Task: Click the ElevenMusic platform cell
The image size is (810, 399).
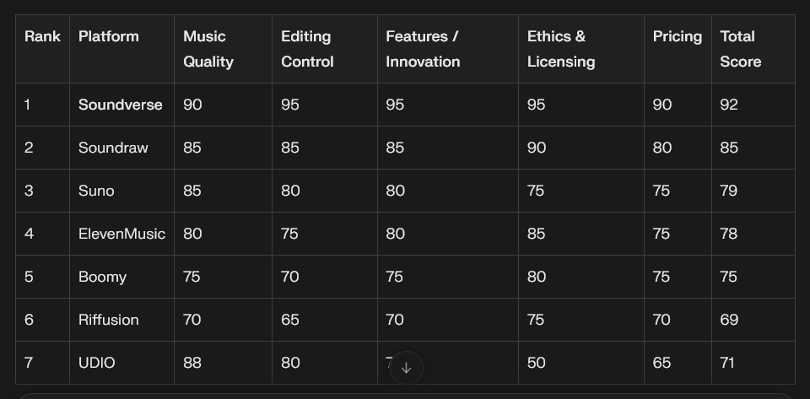Action: click(x=121, y=234)
